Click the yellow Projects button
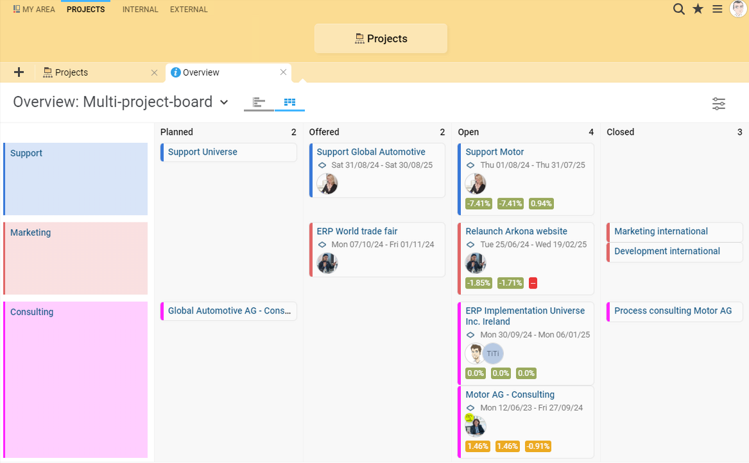This screenshot has width=749, height=463. 381,38
